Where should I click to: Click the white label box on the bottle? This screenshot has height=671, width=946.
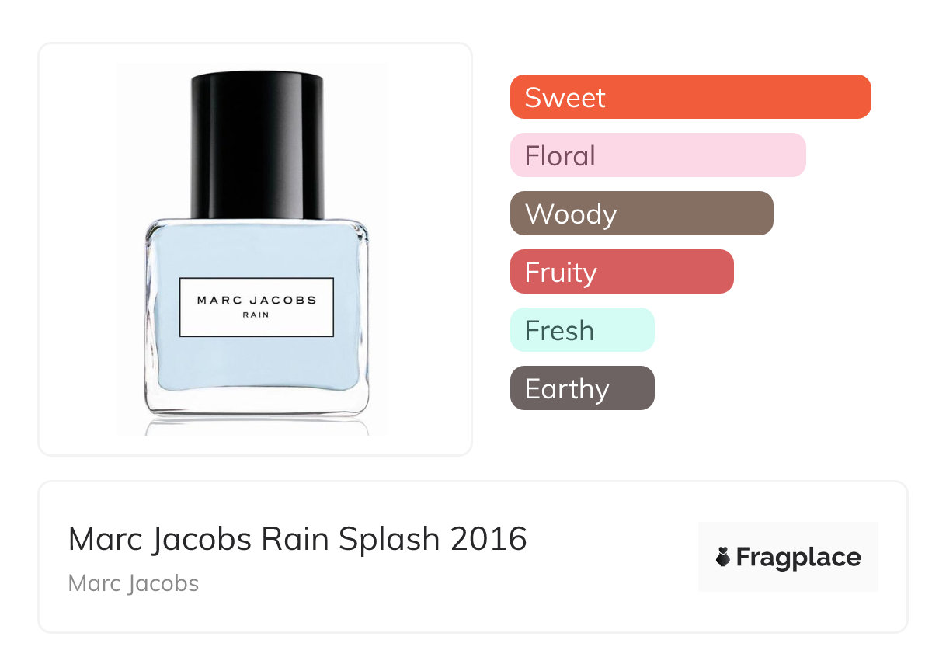coord(256,307)
